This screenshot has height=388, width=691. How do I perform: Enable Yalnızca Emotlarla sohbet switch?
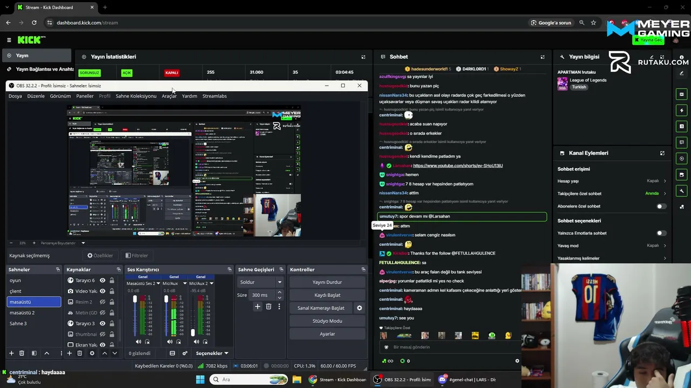(x=661, y=233)
